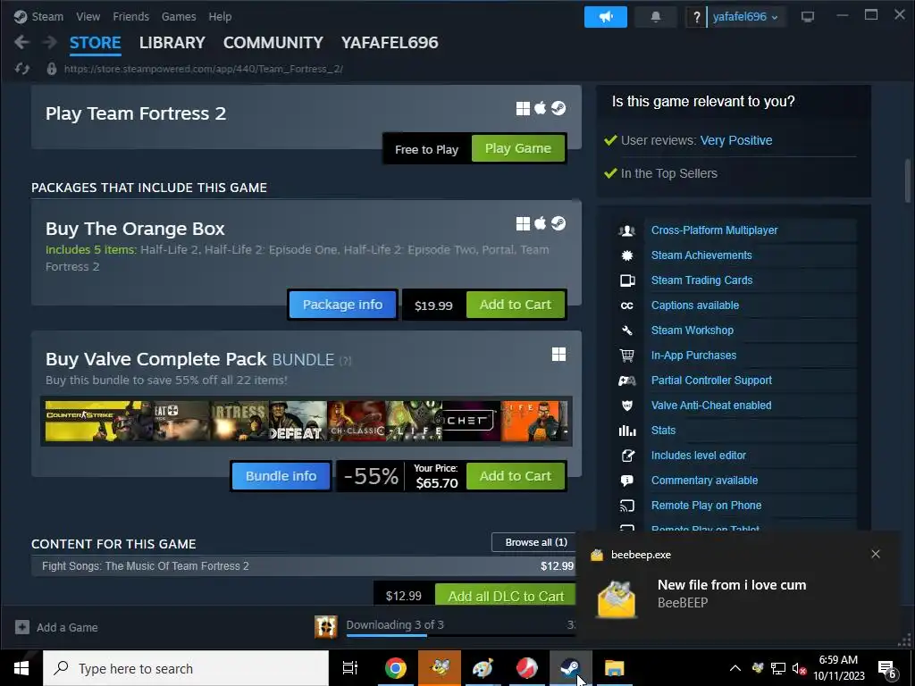Open the Very Positive reviews link
This screenshot has width=915, height=686.
click(x=736, y=140)
